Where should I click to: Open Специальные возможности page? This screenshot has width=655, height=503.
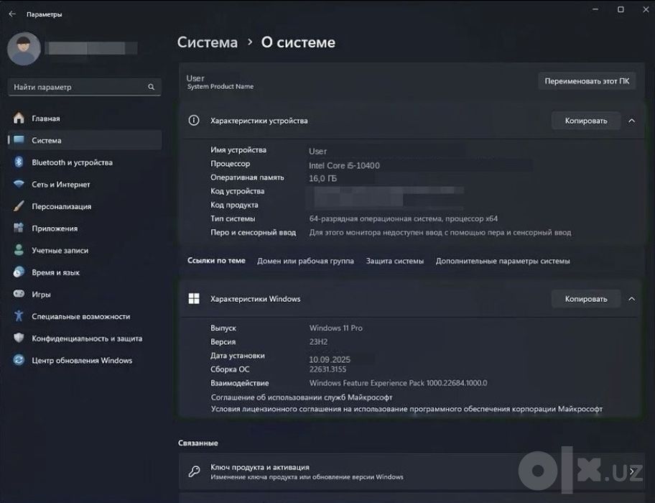point(85,316)
